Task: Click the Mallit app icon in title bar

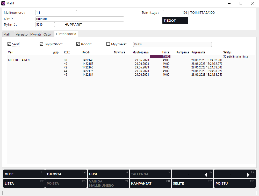Action: (x=3, y=3)
